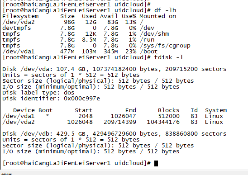Click the 104344176 blocks value
248x175 pixels.
163,122
